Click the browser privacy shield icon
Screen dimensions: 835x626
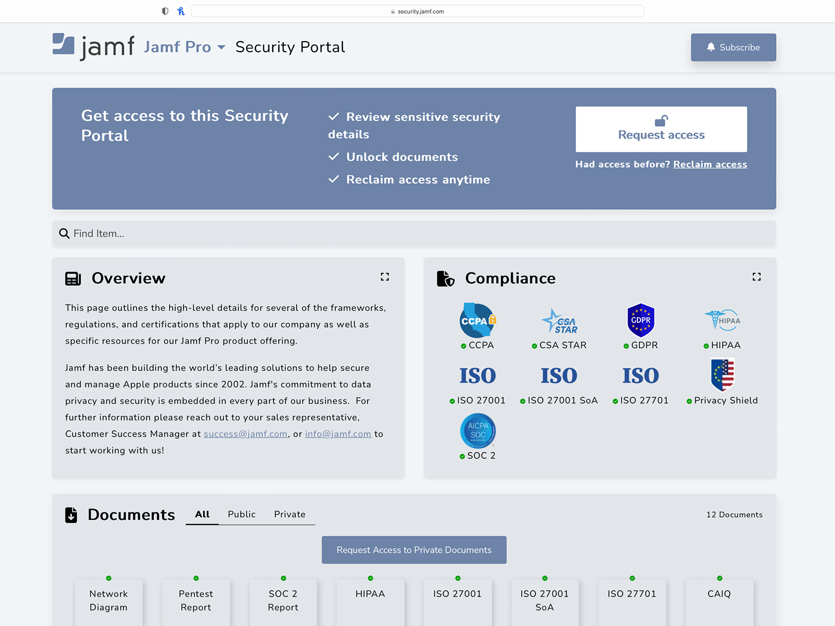point(165,11)
